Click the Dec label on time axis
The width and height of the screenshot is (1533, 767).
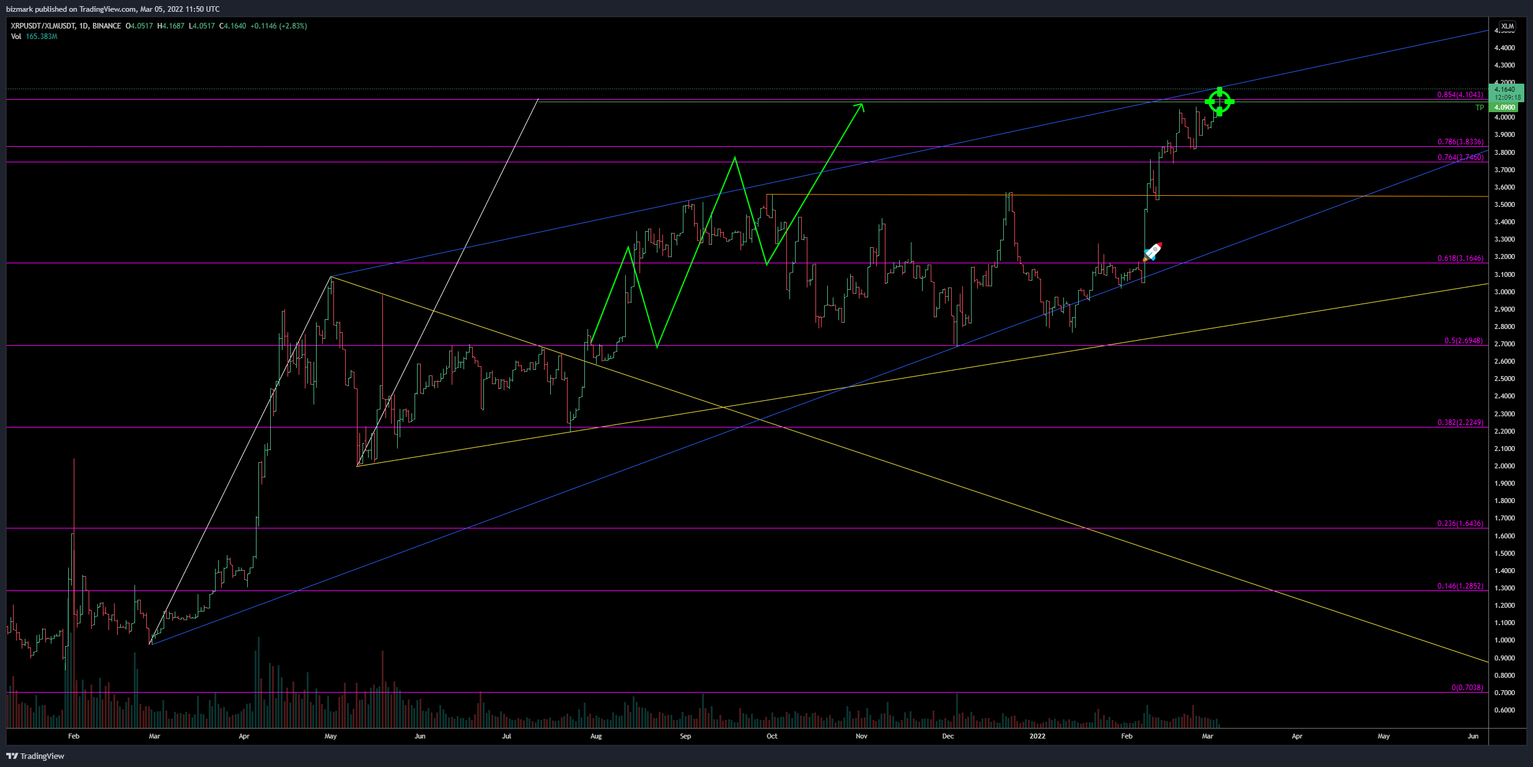coord(947,736)
